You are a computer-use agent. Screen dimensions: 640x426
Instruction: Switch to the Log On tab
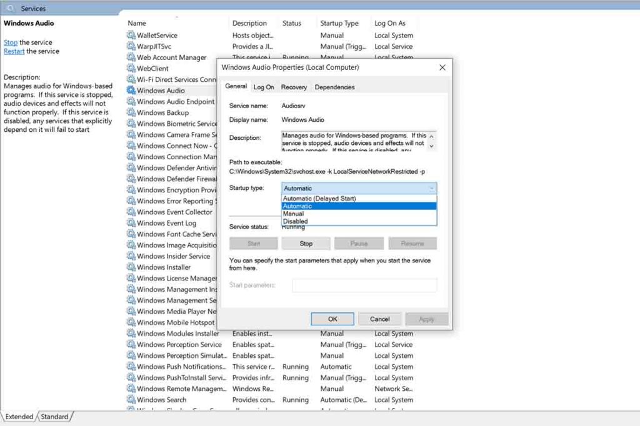tap(264, 87)
